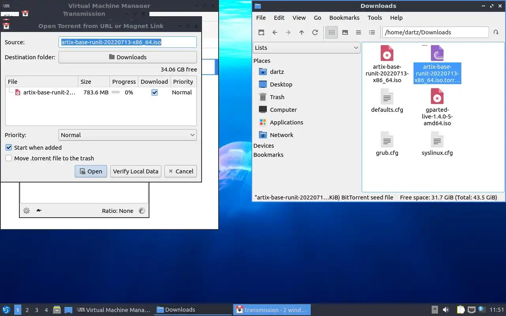Toggle Start when added checkbox
The height and width of the screenshot is (316, 506).
point(9,147)
